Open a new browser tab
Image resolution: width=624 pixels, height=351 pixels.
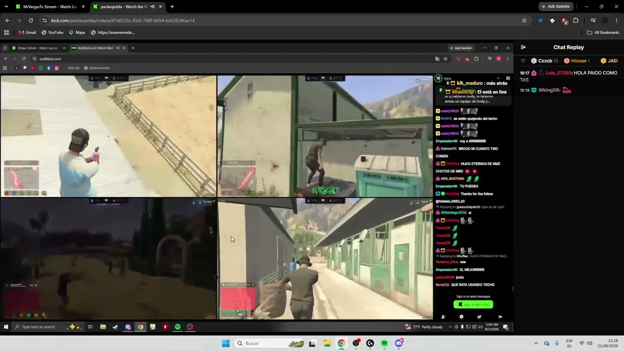[x=172, y=7]
